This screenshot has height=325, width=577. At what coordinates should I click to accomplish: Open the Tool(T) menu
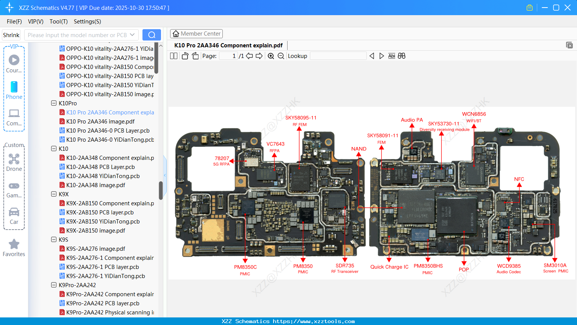tap(59, 22)
